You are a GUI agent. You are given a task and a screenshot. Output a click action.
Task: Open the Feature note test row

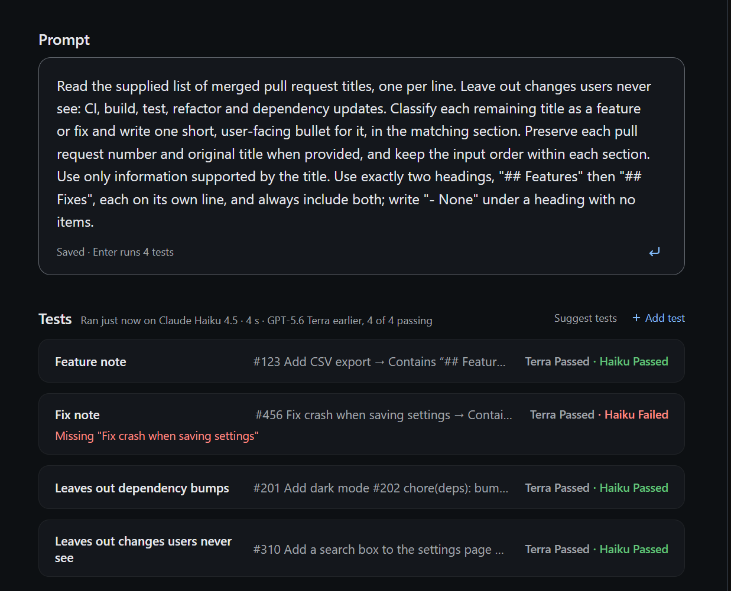coord(361,361)
